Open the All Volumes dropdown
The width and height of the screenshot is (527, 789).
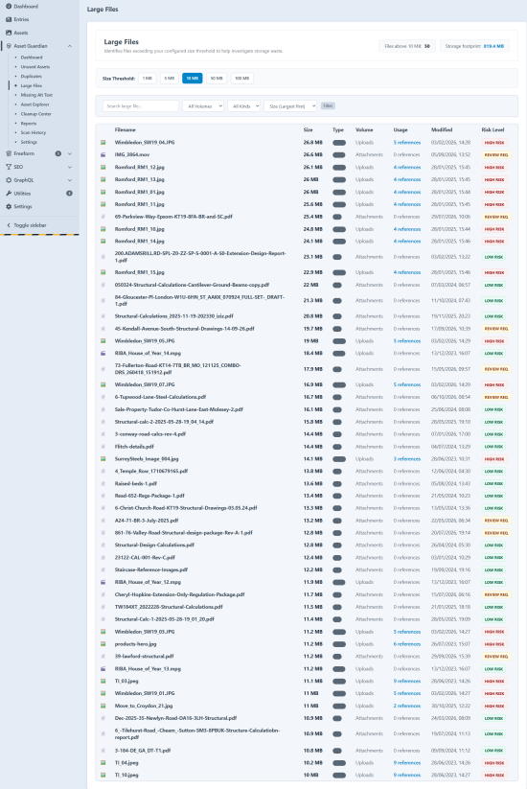pos(203,106)
